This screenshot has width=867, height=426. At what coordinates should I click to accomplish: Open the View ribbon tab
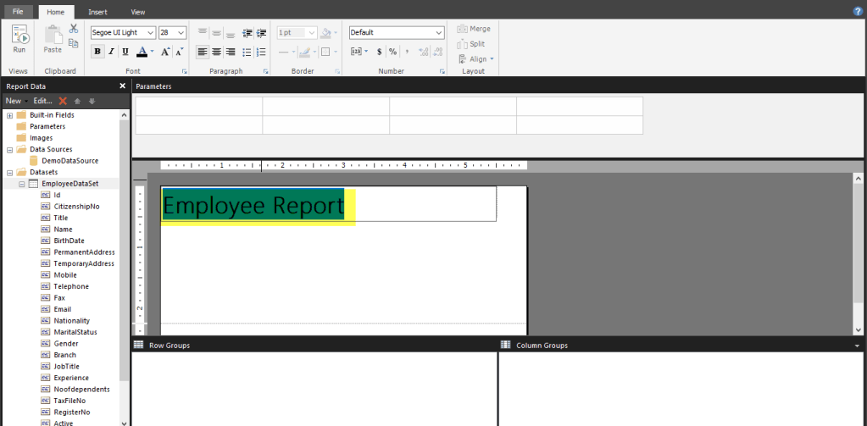click(x=138, y=12)
